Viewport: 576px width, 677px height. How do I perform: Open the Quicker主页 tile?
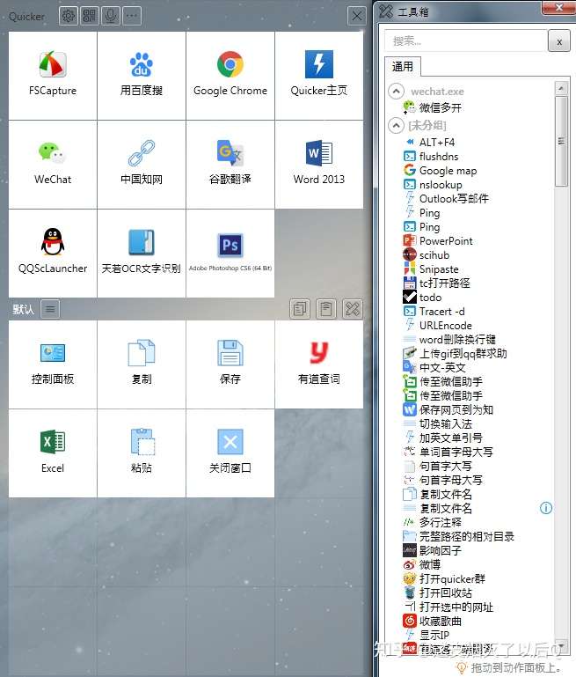pyautogui.click(x=319, y=76)
